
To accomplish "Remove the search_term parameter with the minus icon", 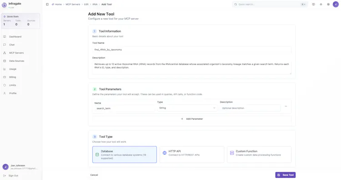I will [x=286, y=106].
